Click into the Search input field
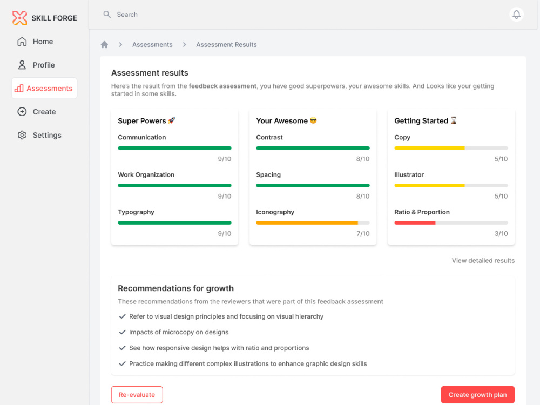Viewport: 540px width, 405px height. (x=303, y=15)
